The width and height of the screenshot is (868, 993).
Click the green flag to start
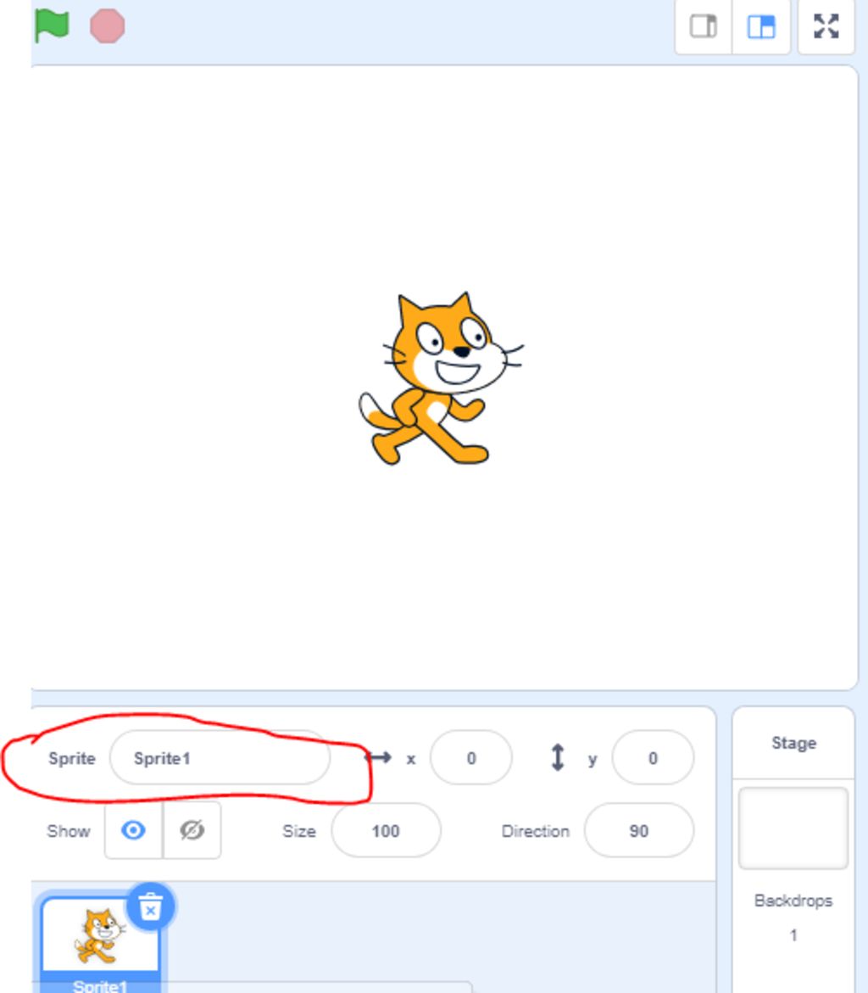point(52,26)
